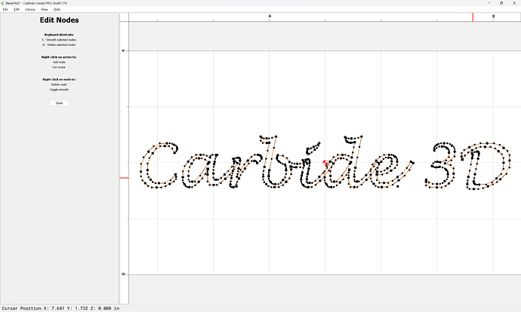
Task: Click the 8 label on the top ruler
Action: (493, 16)
